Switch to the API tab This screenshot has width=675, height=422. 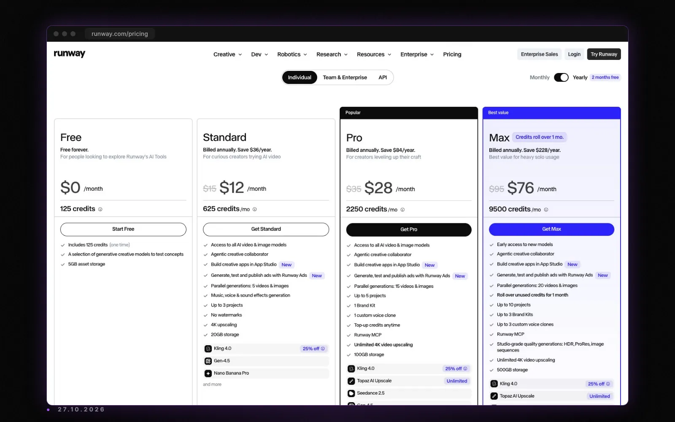coord(383,77)
